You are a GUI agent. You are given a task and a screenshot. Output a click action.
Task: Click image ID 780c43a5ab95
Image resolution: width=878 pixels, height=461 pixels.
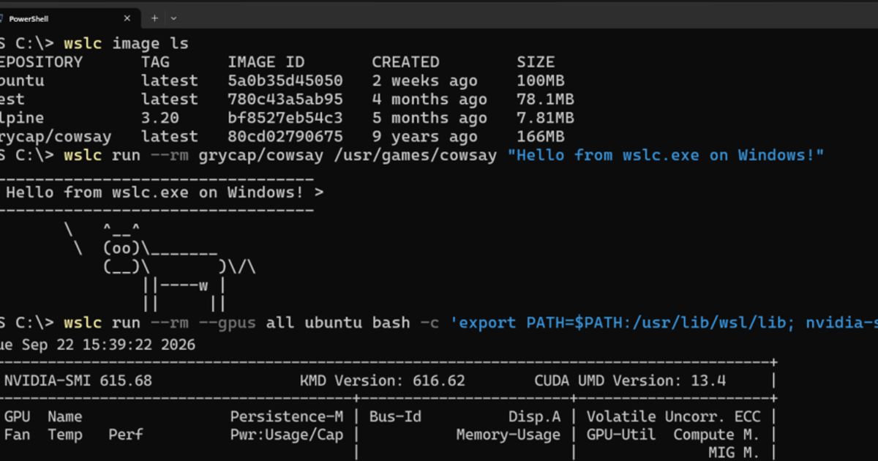point(285,99)
